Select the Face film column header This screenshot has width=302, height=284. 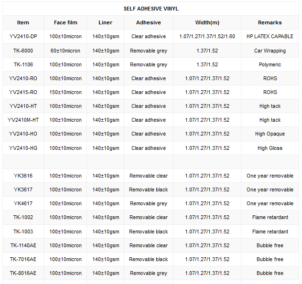[x=65, y=22]
